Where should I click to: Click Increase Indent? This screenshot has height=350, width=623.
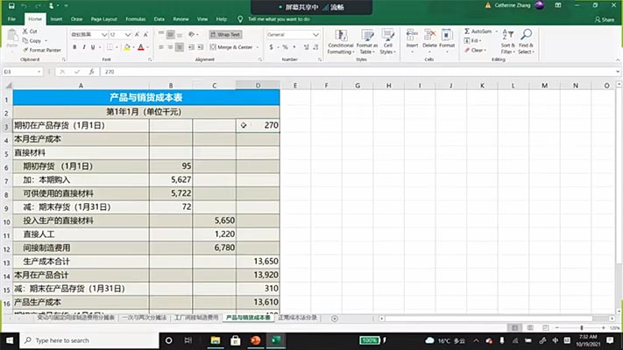[201, 47]
